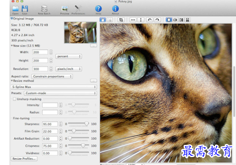Click the Intensity input field
This screenshot has width=236, height=165.
50,105
